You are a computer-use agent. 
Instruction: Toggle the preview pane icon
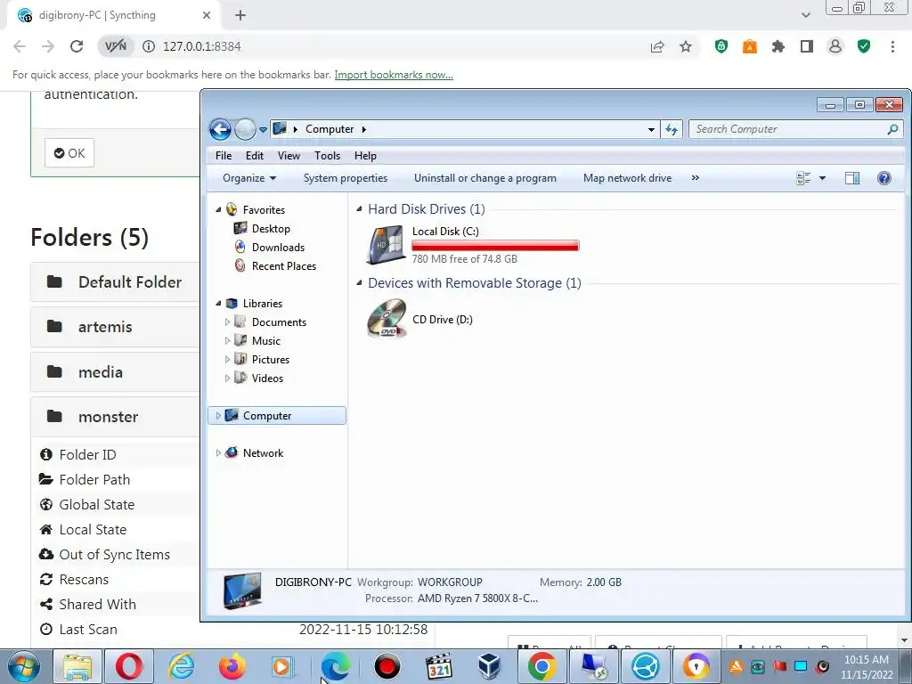pyautogui.click(x=852, y=178)
